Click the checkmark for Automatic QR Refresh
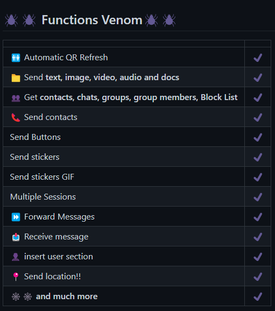The image size is (275, 311). tap(258, 58)
